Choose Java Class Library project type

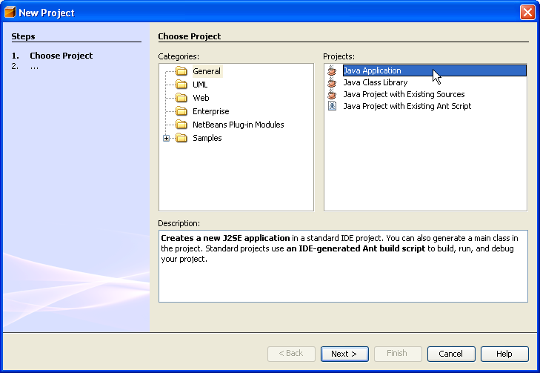tap(376, 82)
